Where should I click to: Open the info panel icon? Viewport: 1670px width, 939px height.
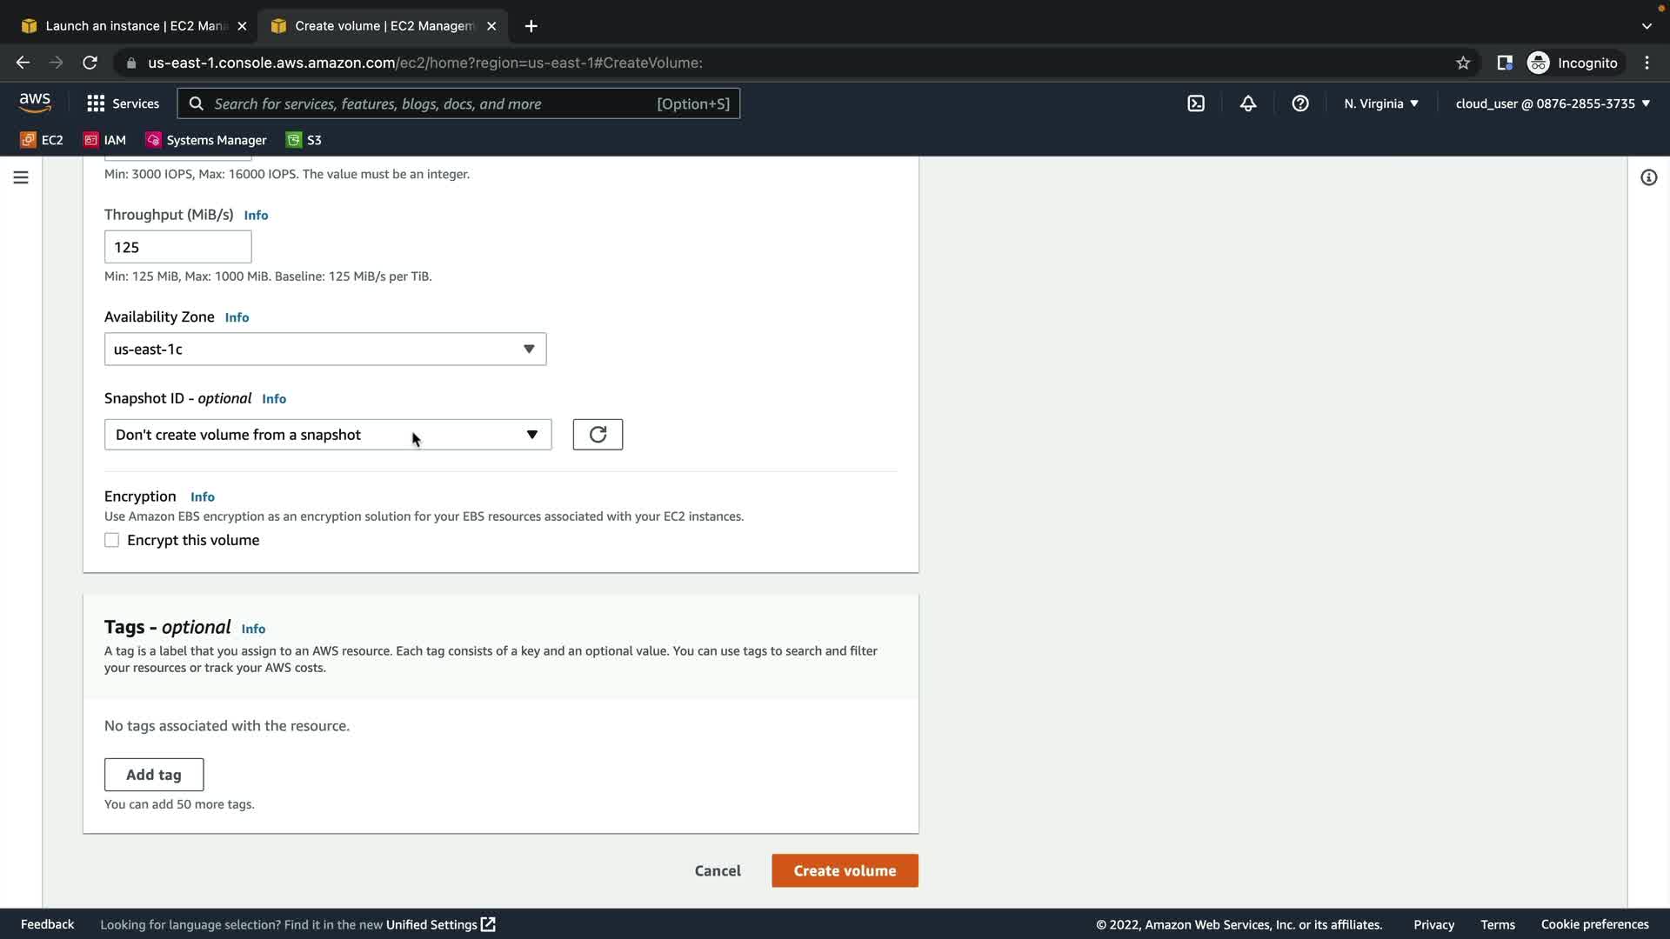1648,177
